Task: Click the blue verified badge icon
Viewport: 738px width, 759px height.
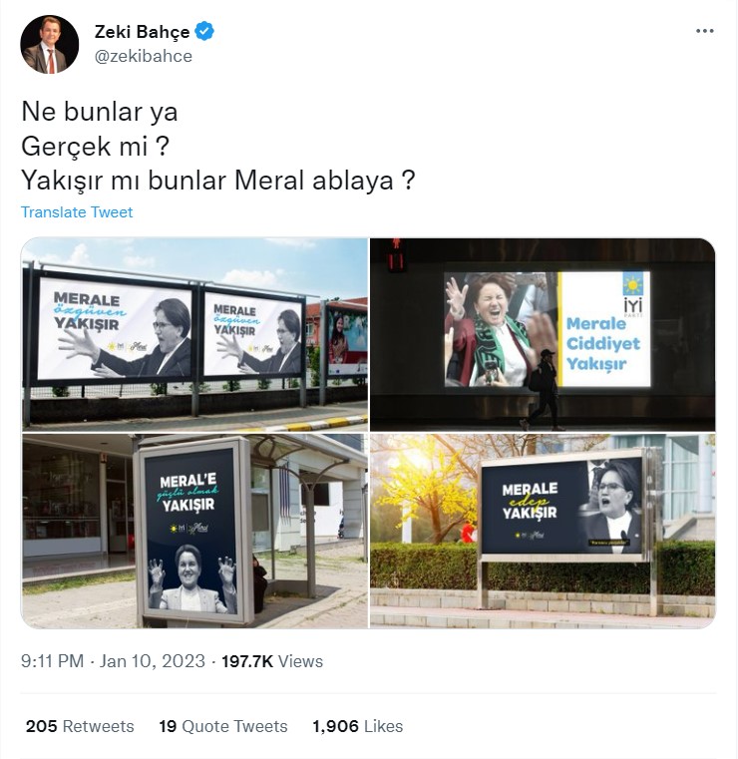Action: pyautogui.click(x=204, y=32)
